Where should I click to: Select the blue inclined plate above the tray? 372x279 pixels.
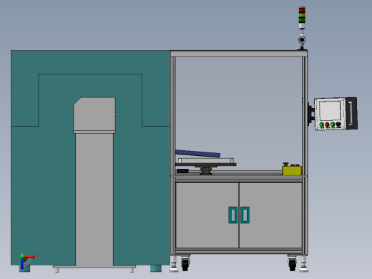[x=197, y=153]
